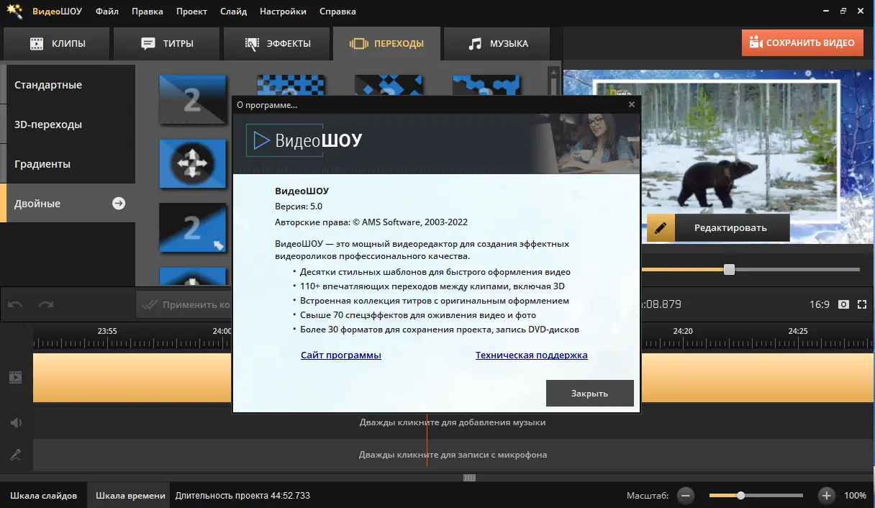Click the diagonal split transition thumbnail
This screenshot has height=508, width=875.
tap(192, 99)
